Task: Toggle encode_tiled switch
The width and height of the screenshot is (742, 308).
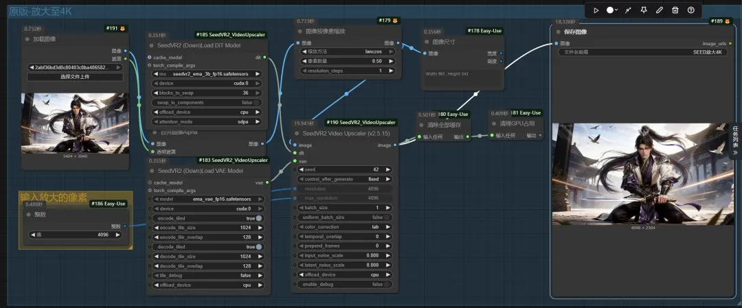Action: pyautogui.click(x=259, y=218)
